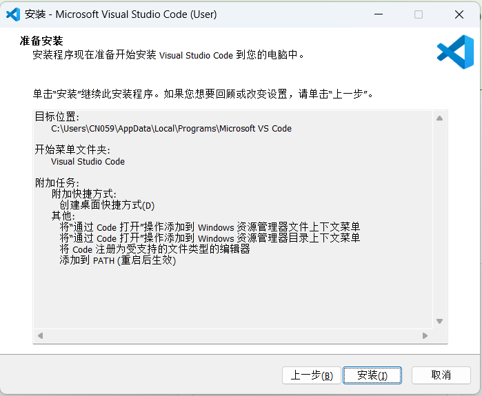Click the 目标位置: label in summary
This screenshot has height=396, width=482.
[x=57, y=117]
